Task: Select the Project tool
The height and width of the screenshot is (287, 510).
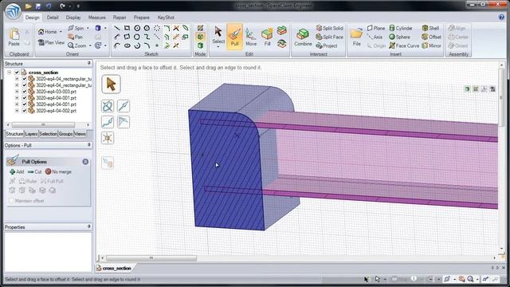Action: coord(326,46)
